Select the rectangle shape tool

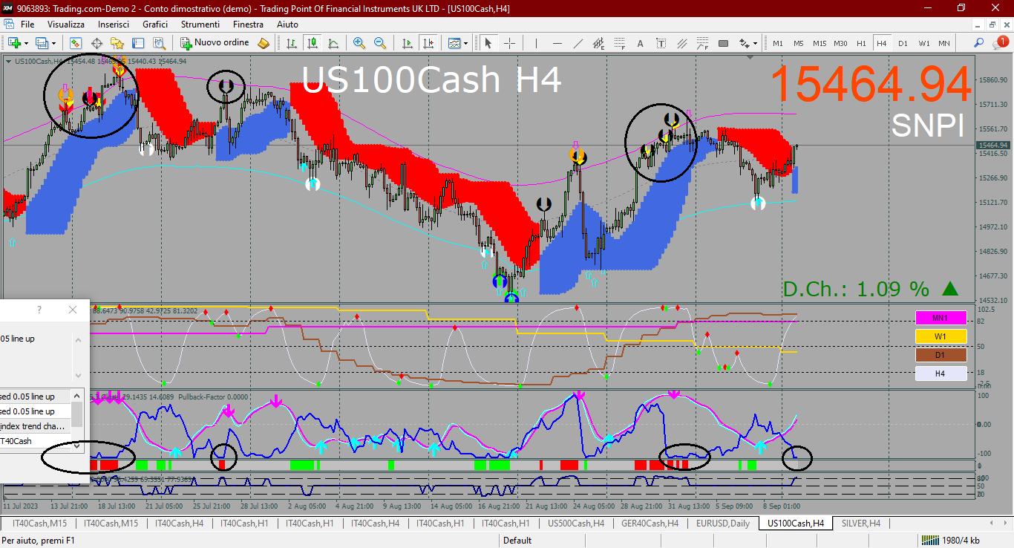point(723,43)
